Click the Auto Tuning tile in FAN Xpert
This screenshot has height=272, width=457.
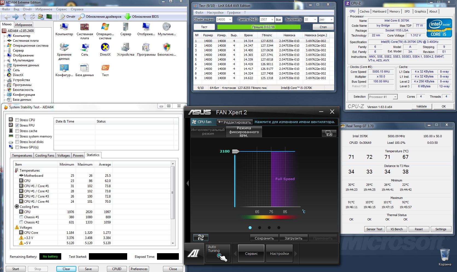click(x=218, y=253)
